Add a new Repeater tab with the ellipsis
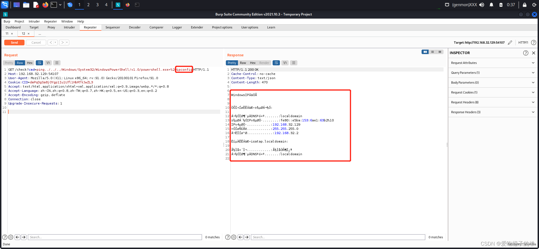 40,34
